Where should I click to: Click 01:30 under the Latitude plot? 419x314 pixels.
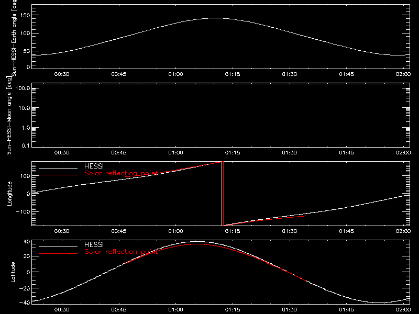click(x=290, y=310)
